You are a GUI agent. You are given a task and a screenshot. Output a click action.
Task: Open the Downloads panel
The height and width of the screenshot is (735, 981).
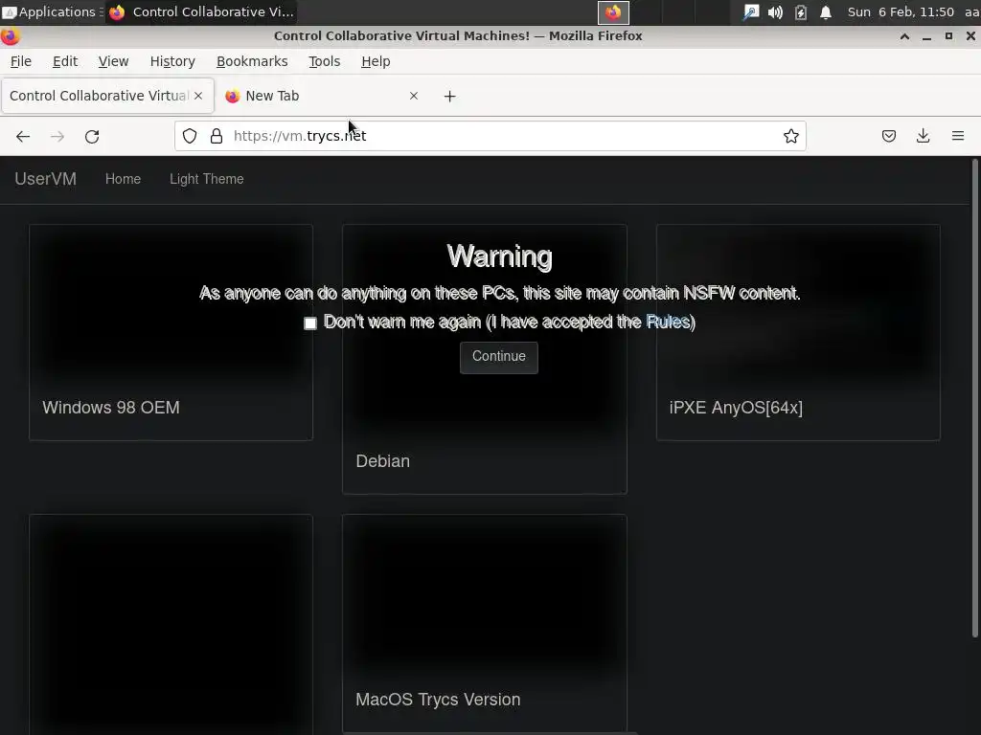pyautogui.click(x=923, y=136)
